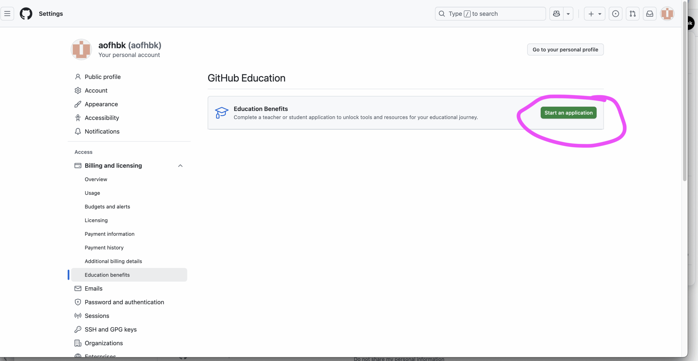The height and width of the screenshot is (361, 698).
Task: Open Password and authentication shield icon
Action: [x=78, y=302]
